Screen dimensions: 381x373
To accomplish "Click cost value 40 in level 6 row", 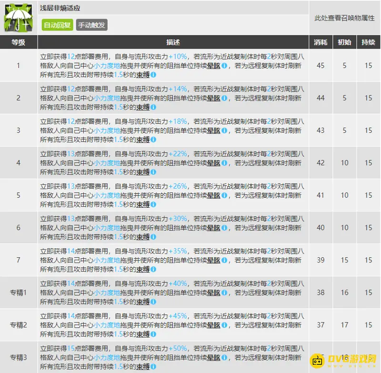I will point(321,228).
